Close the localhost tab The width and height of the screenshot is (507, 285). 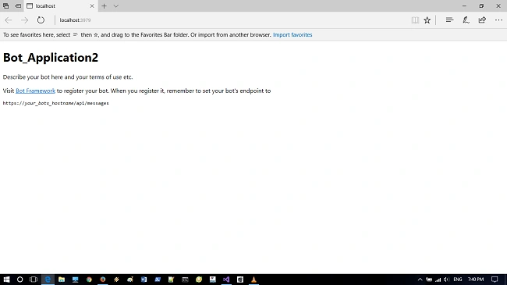(92, 5)
